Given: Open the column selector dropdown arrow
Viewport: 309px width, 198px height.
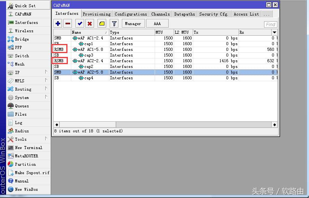Looking at the screenshot, I should [x=274, y=32].
